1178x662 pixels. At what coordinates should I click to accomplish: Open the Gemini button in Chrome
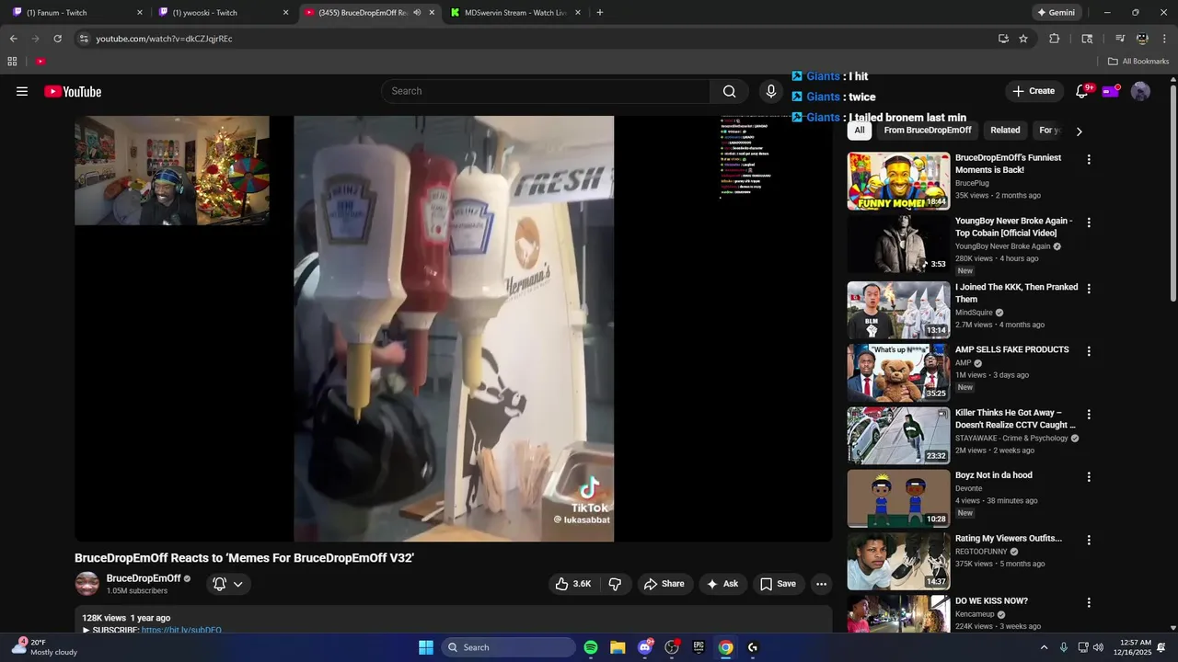tap(1056, 13)
